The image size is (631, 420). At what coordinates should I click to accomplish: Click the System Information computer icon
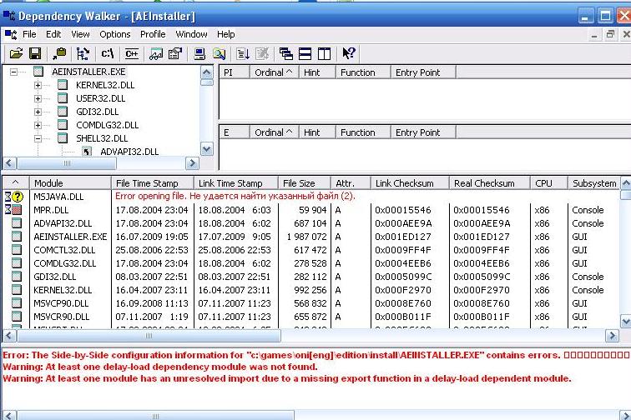200,54
